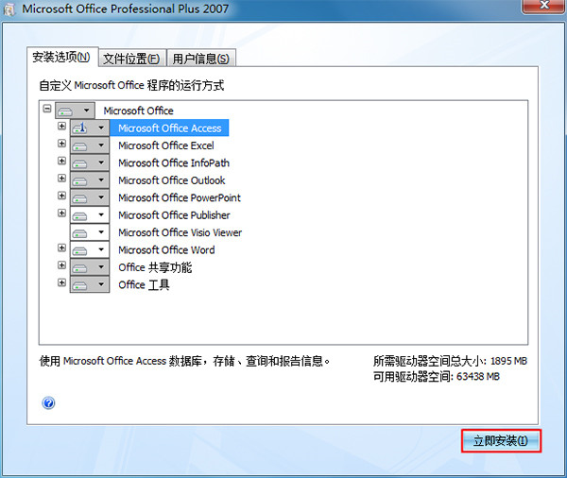Expand the Office 工具 node
The width and height of the screenshot is (567, 478).
61,282
